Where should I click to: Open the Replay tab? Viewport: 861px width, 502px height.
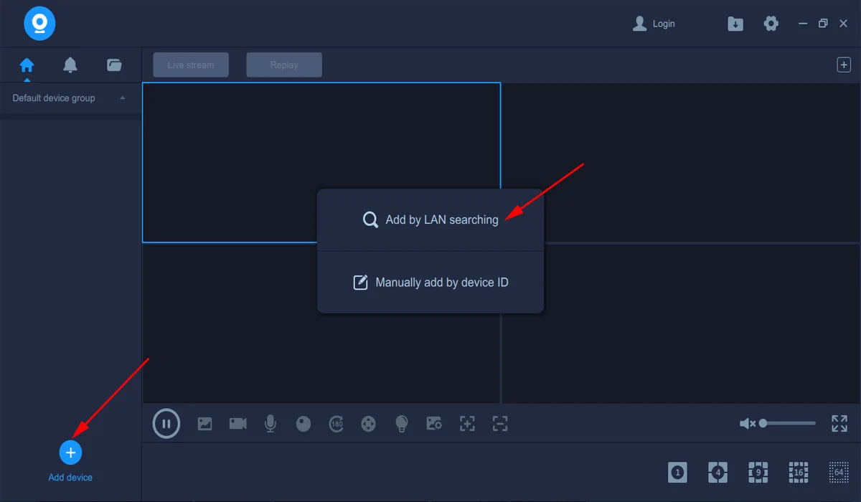pos(284,65)
